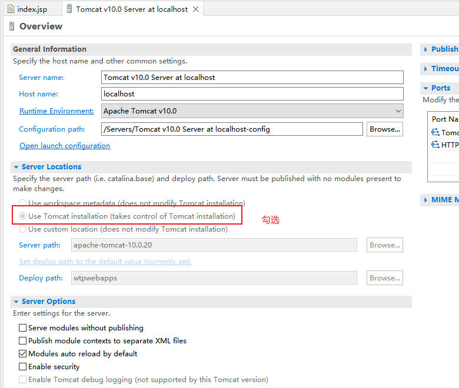Close the Tomcat v10.0 Server tab
Image resolution: width=459 pixels, height=388 pixels.
coord(195,9)
